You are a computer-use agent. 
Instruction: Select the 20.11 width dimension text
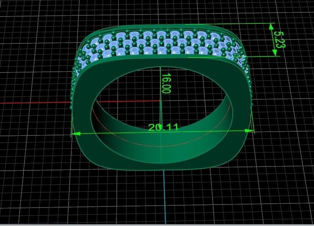[163, 127]
